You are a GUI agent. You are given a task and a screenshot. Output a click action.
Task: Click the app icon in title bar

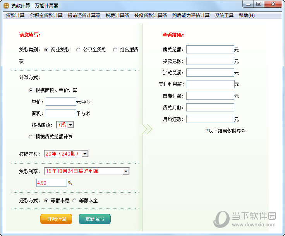[x=6, y=6]
